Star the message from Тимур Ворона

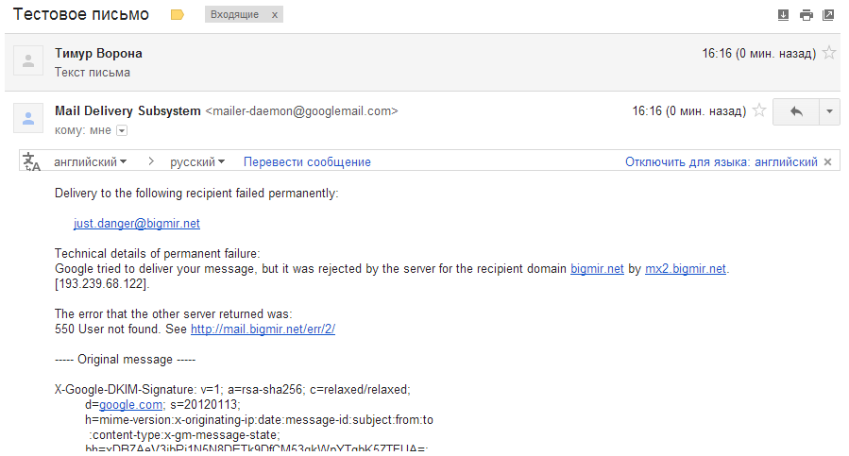[x=829, y=54]
